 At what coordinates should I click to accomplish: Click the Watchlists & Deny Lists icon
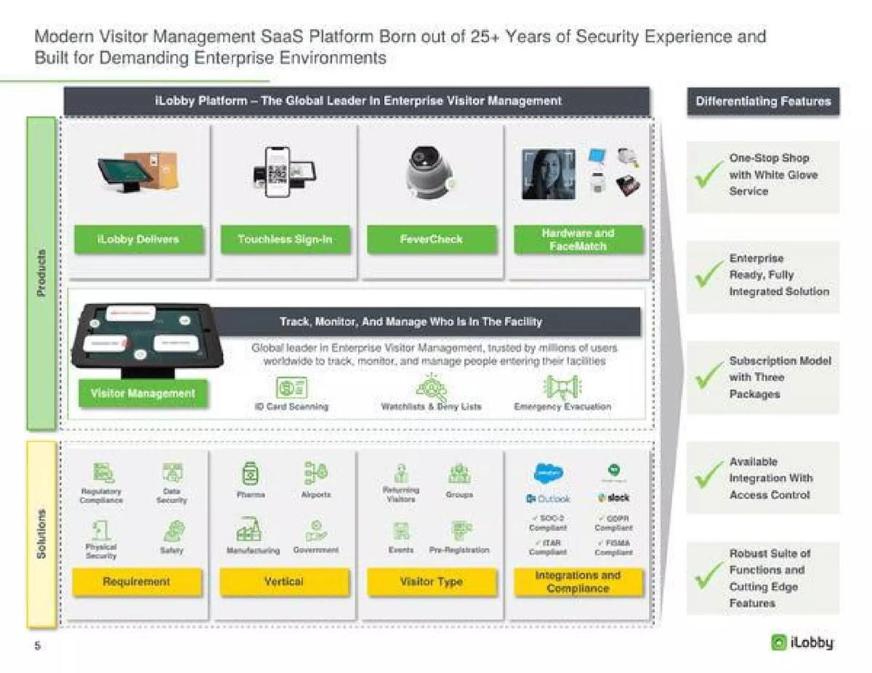431,386
